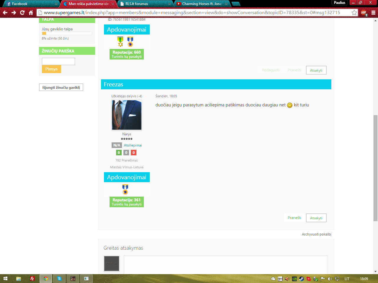Click the LIT keyboard language indicator
This screenshot has height=283, width=378.
pos(347,279)
